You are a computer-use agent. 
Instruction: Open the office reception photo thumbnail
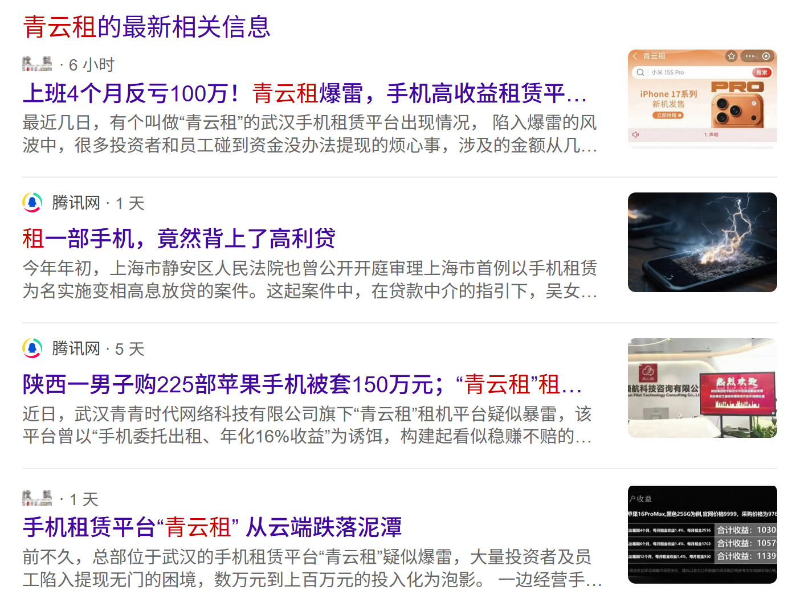tap(702, 388)
